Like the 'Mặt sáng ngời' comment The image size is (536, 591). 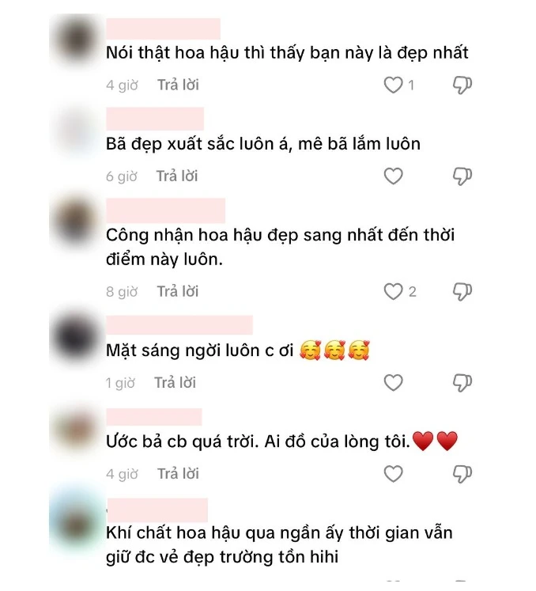coord(393,383)
